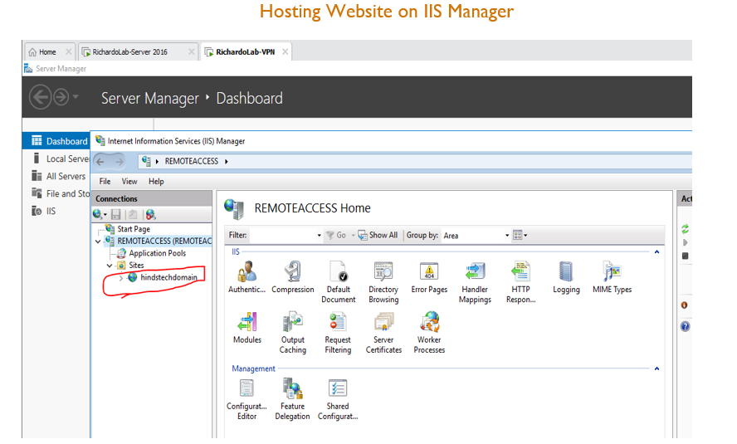Open the Authentication feature icon
The width and height of the screenshot is (737, 444).
click(246, 277)
